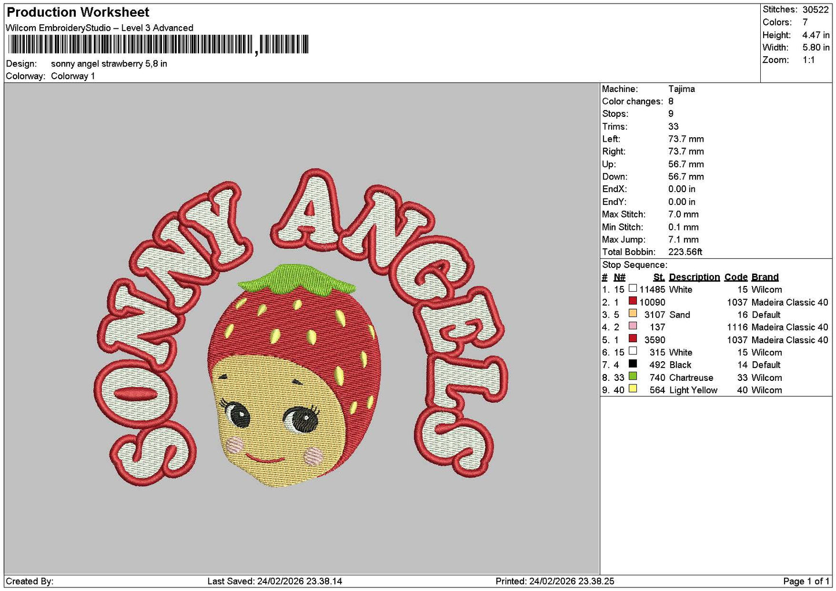Click the 'Production Worksheet' title
Image resolution: width=836 pixels, height=591 pixels.
click(x=78, y=12)
